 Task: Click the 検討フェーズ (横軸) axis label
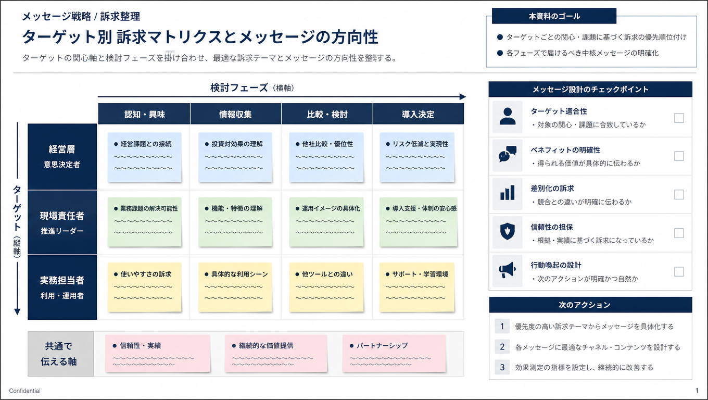(252, 88)
